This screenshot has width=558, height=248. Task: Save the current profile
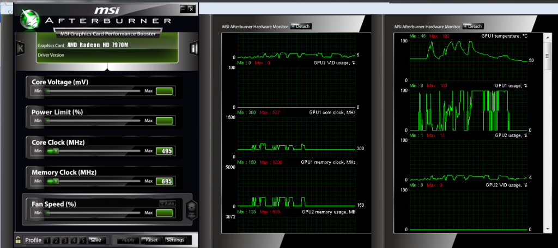(x=97, y=240)
